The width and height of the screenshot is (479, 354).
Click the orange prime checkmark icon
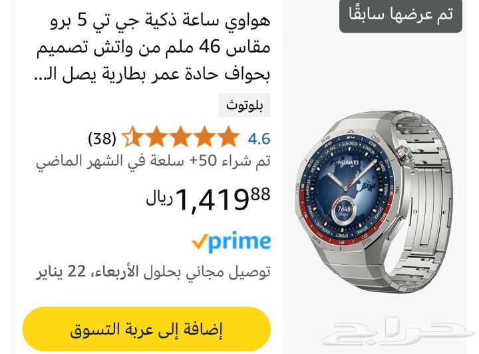[200, 242]
